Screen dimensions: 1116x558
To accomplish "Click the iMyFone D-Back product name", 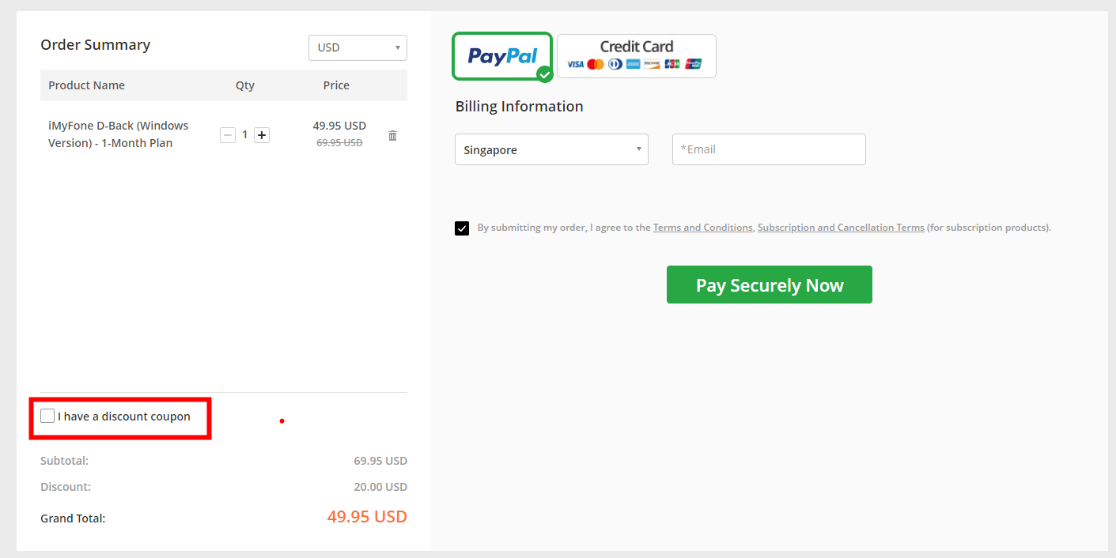I will pyautogui.click(x=119, y=134).
